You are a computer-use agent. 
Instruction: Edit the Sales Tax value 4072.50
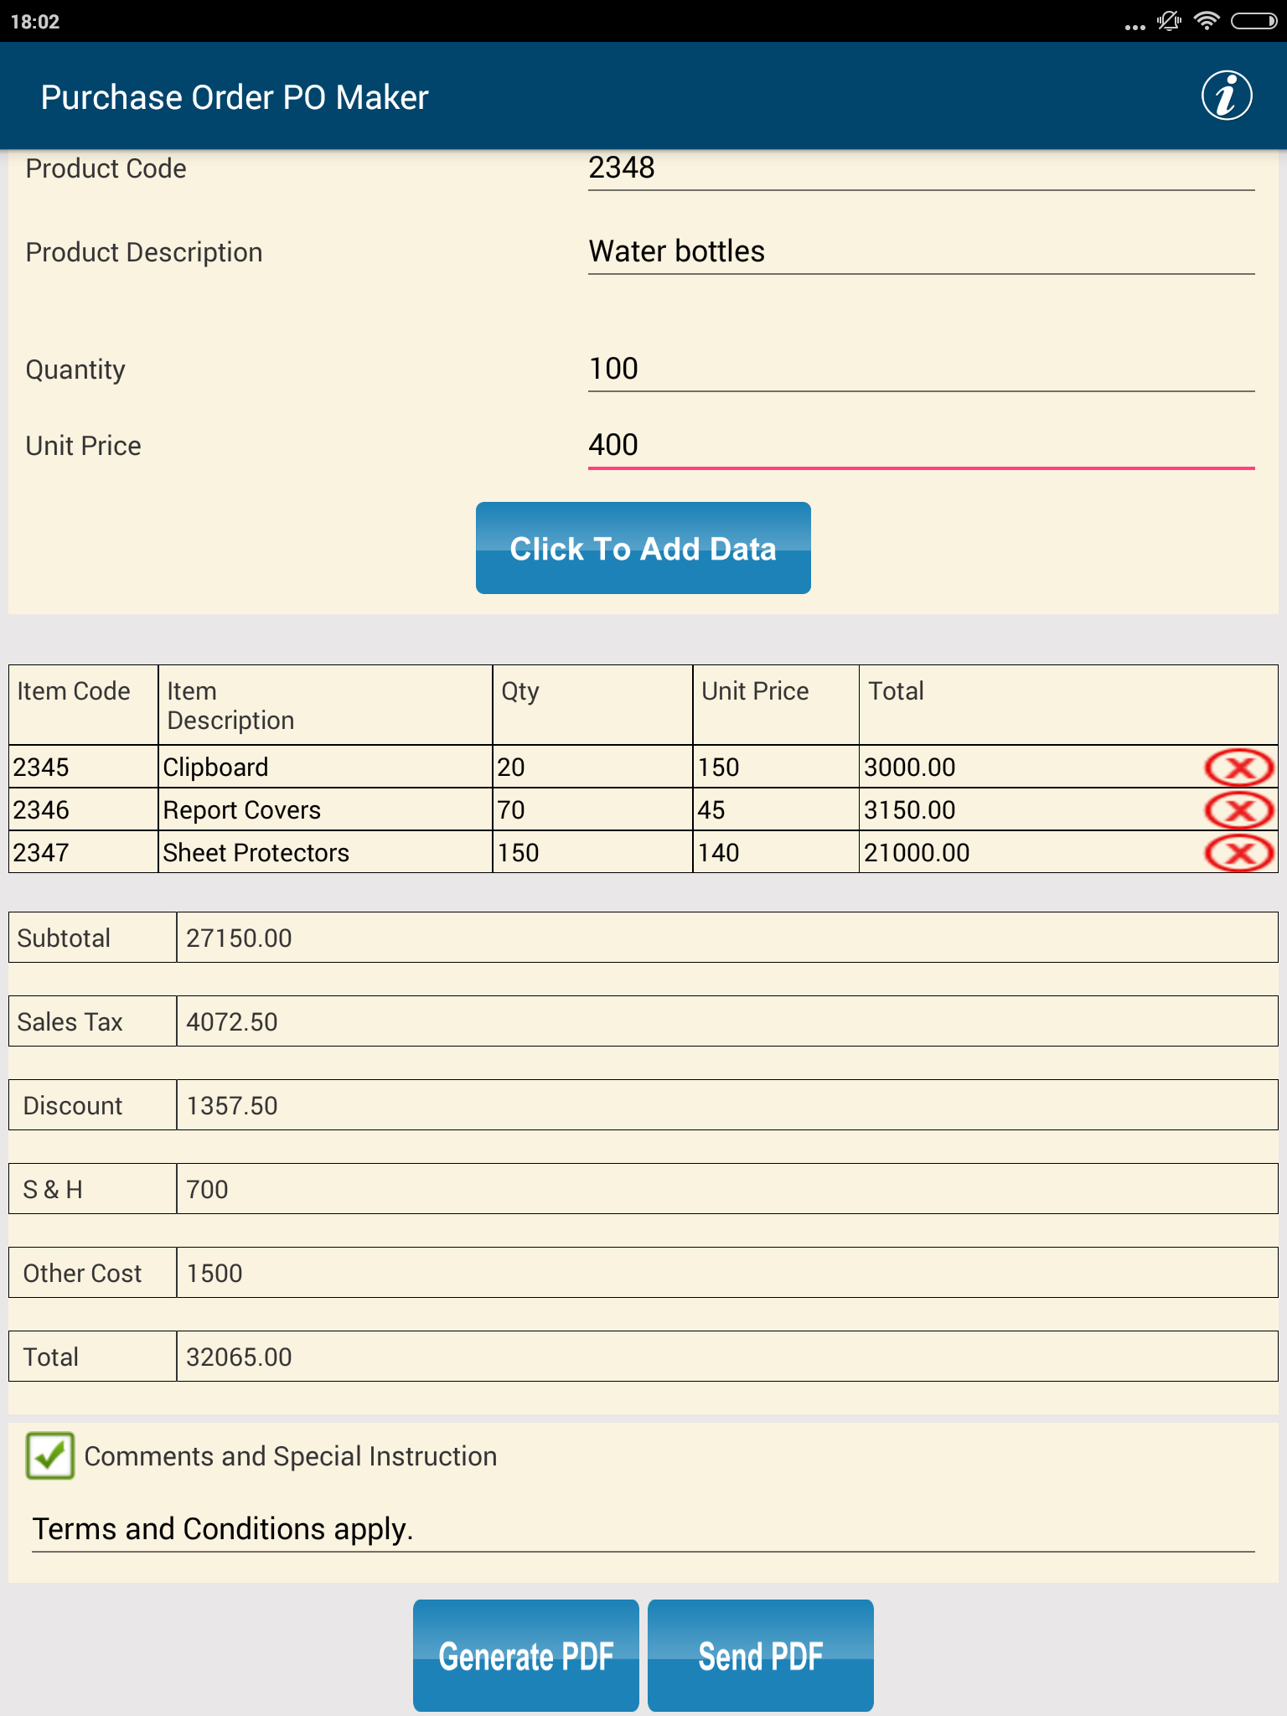(x=727, y=1021)
